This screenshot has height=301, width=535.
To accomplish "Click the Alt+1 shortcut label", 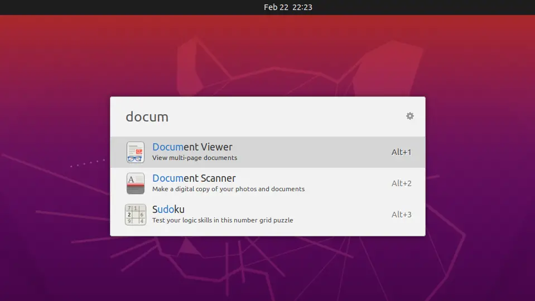I will point(401,152).
